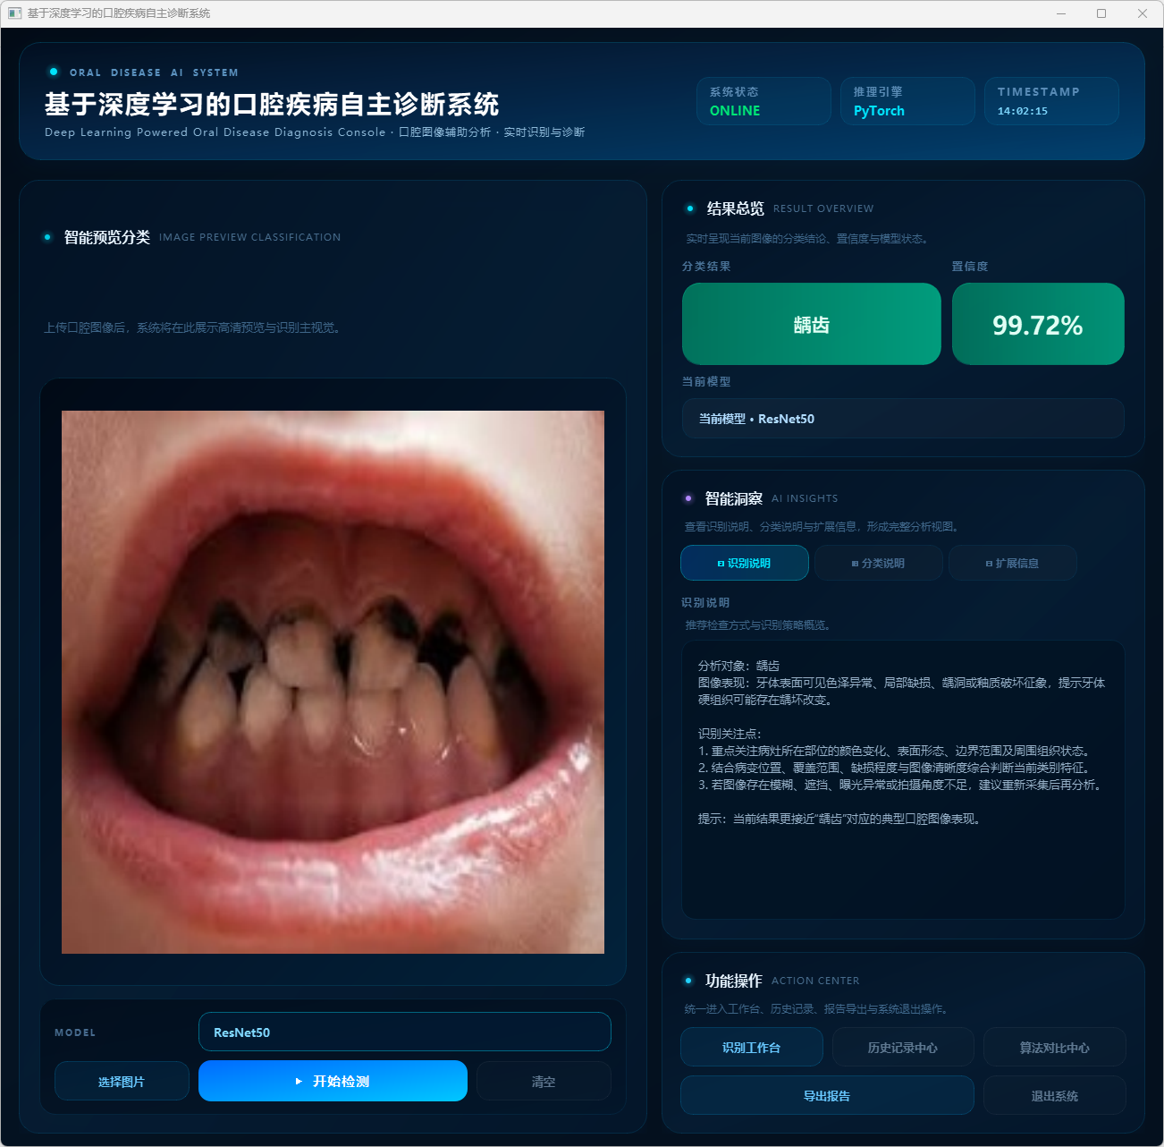The height and width of the screenshot is (1147, 1164).
Task: Show the 扩展信息 tab
Action: coord(1012,563)
